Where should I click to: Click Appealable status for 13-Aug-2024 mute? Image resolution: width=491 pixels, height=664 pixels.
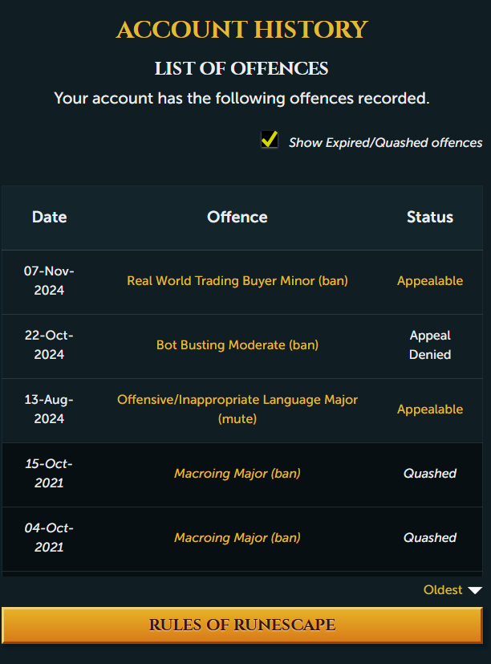click(430, 409)
